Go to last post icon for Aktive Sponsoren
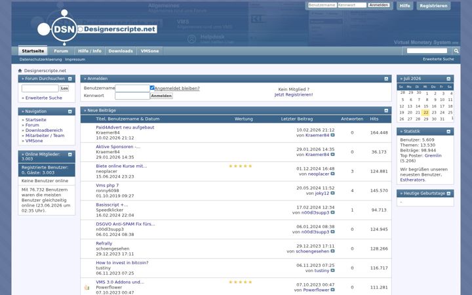This screenshot has width=472, height=295. point(332,155)
